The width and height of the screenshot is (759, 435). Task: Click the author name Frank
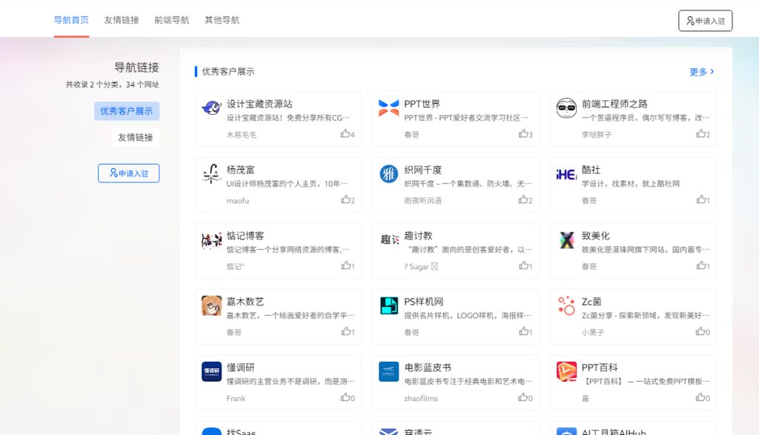(x=236, y=398)
